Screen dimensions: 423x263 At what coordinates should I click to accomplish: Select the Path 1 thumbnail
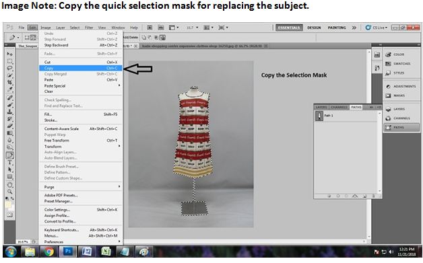[319, 116]
